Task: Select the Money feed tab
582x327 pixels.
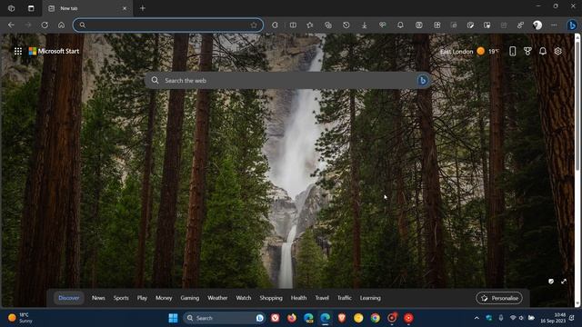Action: coord(164,298)
